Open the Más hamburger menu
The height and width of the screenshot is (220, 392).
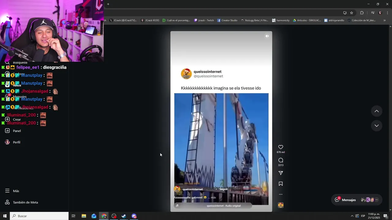pyautogui.click(x=12, y=191)
